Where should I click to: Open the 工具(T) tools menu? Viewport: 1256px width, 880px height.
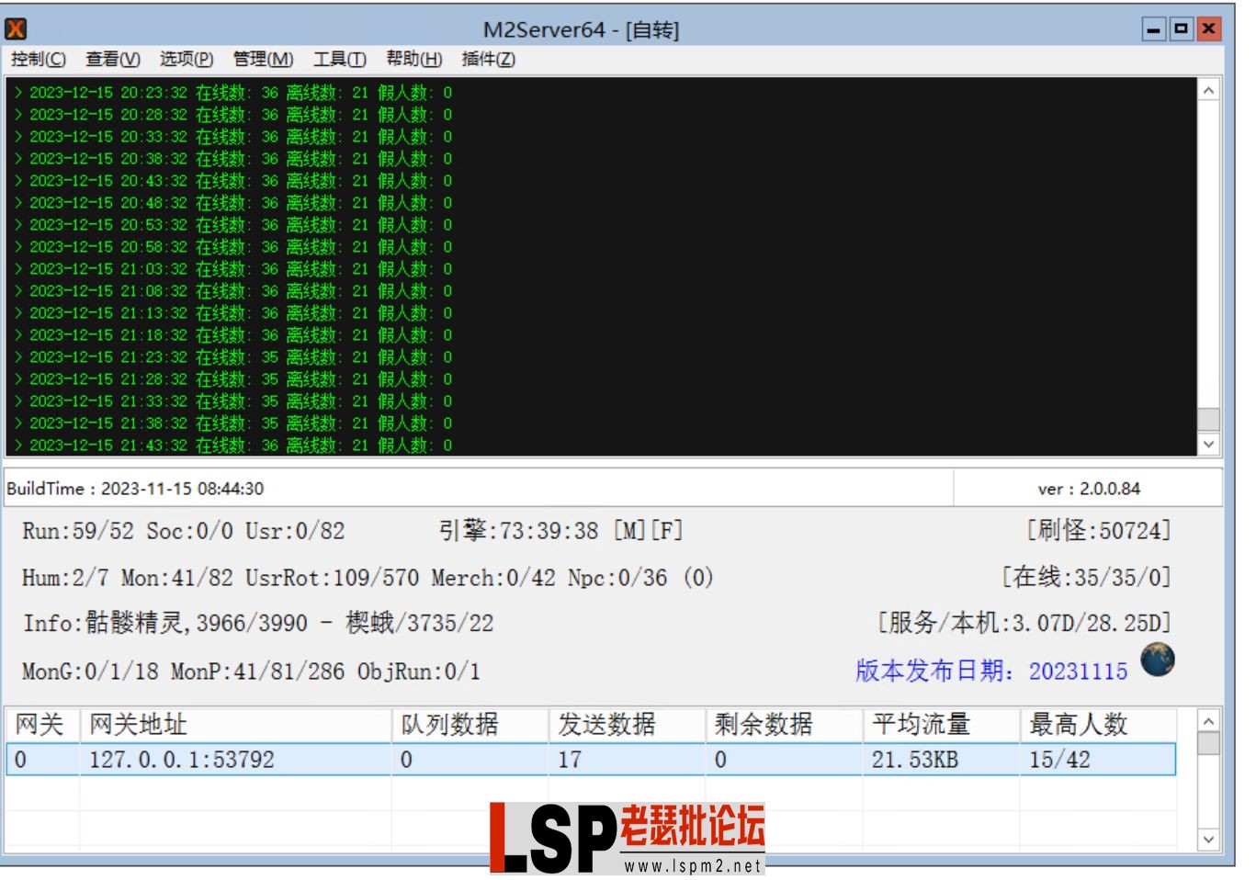pos(338,59)
